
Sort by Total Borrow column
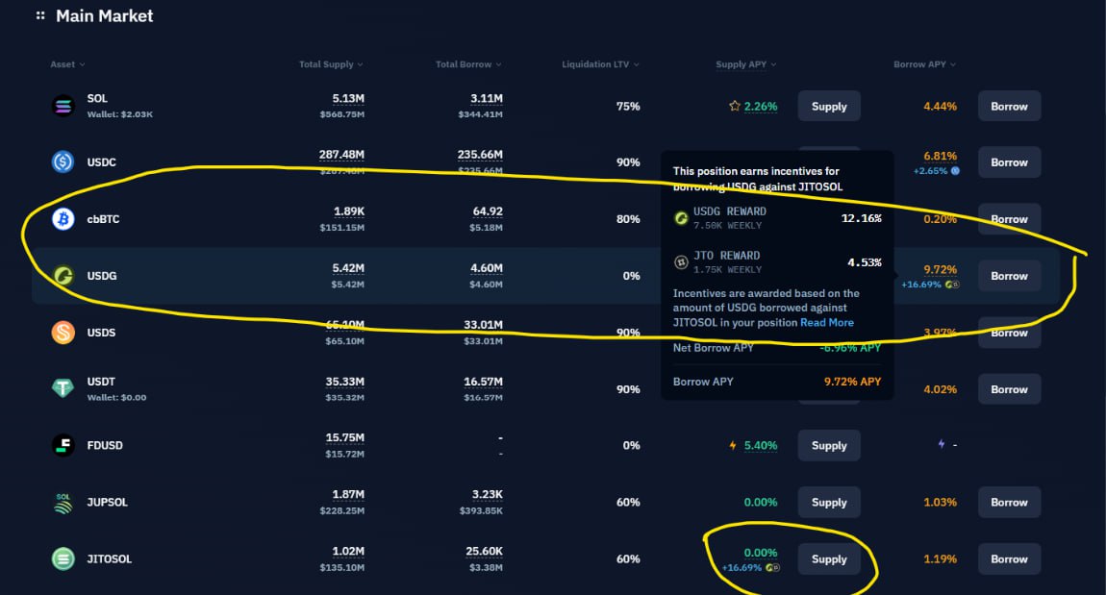(468, 64)
